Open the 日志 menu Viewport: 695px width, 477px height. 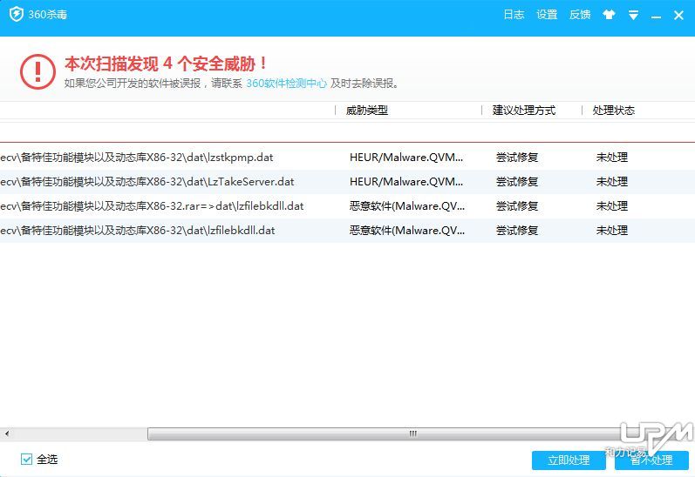(514, 15)
